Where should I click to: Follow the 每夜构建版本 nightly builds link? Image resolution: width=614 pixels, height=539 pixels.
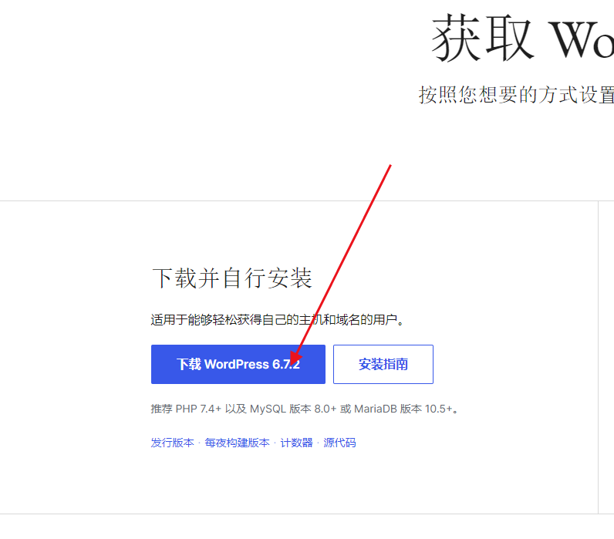coord(237,443)
